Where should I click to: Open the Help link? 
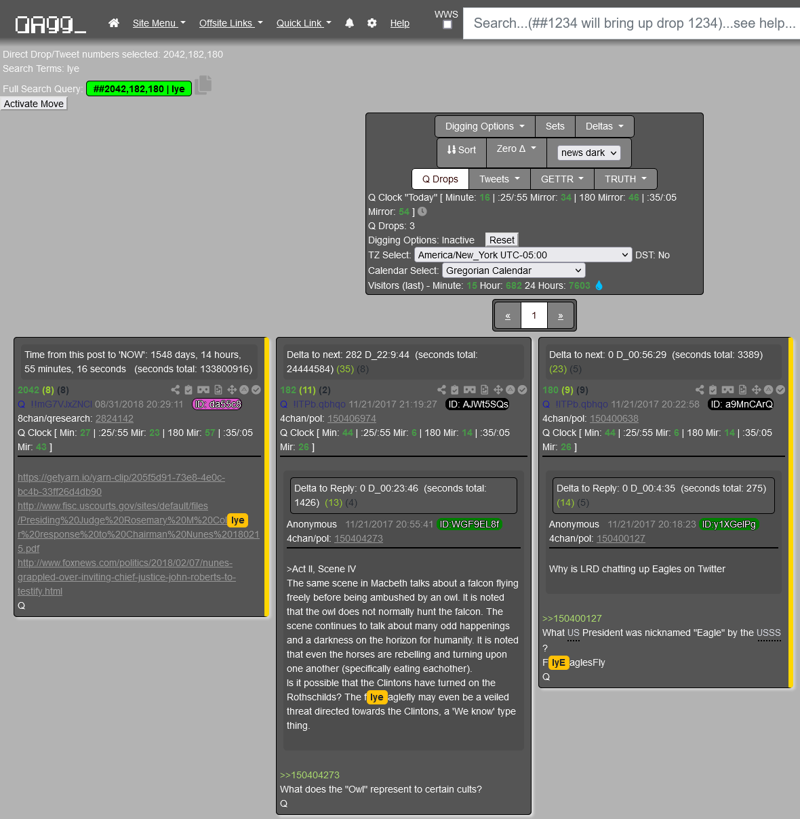point(400,23)
